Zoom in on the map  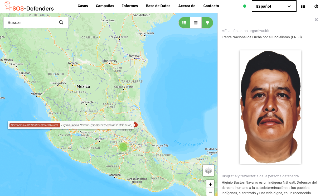point(210,184)
